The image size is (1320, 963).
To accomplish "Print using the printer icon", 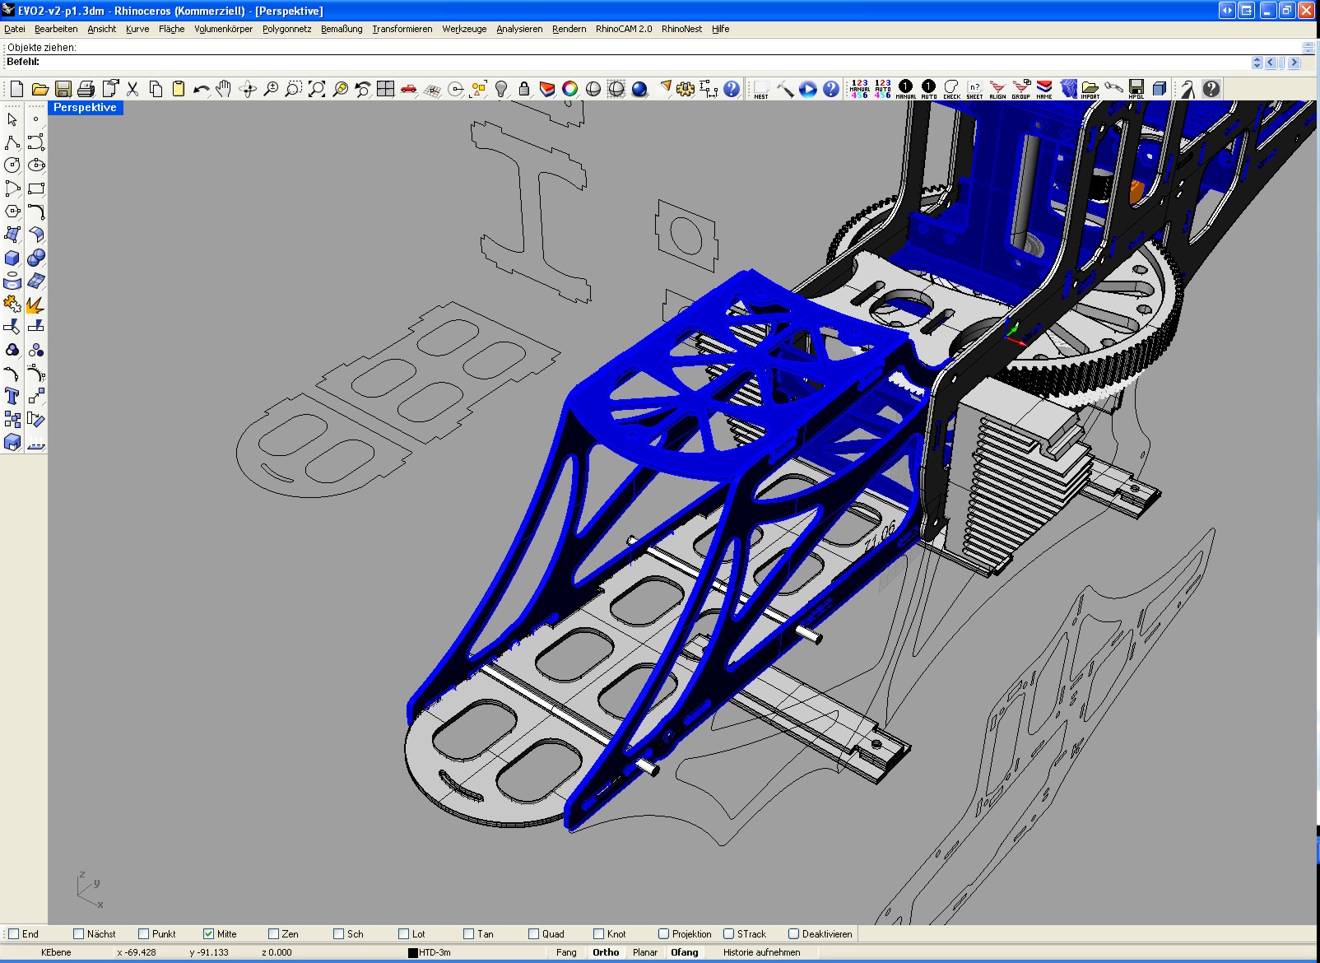I will (86, 89).
